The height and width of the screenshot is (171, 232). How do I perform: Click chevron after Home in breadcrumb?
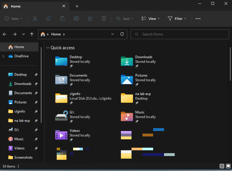click(x=64, y=34)
